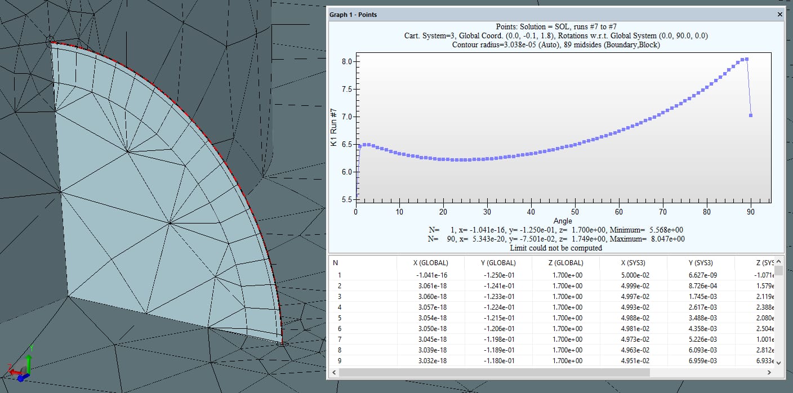The height and width of the screenshot is (393, 793).
Task: Select the final data point at angle 90
Action: (751, 115)
